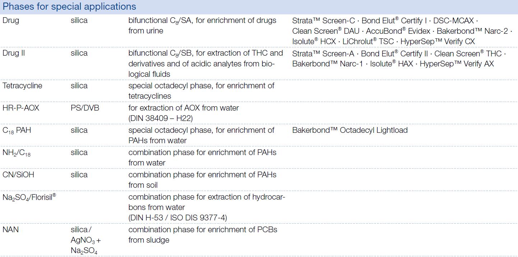Select the "Drug" phase name in first row
The image size is (518, 257).
(11, 20)
